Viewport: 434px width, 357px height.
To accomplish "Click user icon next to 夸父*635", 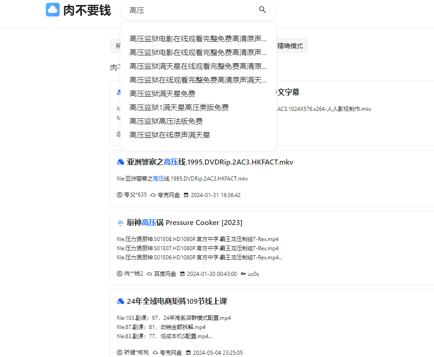I will point(120,195).
